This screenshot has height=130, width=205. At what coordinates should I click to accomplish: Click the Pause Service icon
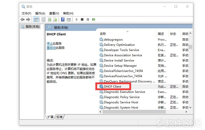pos(88,19)
